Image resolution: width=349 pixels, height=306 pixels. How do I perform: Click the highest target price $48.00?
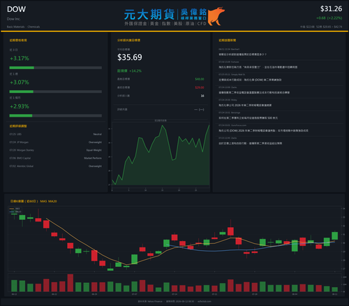[200, 79]
